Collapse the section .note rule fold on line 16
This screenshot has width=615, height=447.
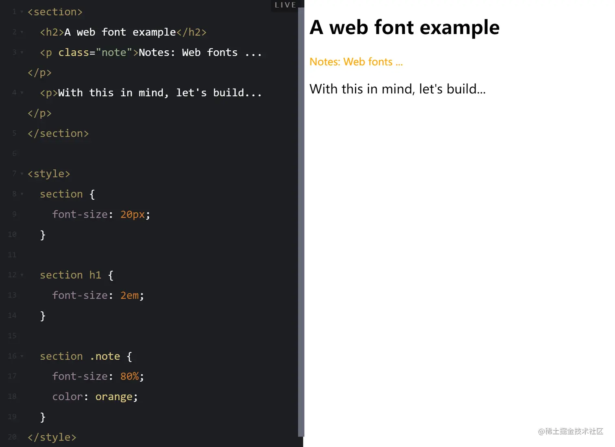coord(22,356)
